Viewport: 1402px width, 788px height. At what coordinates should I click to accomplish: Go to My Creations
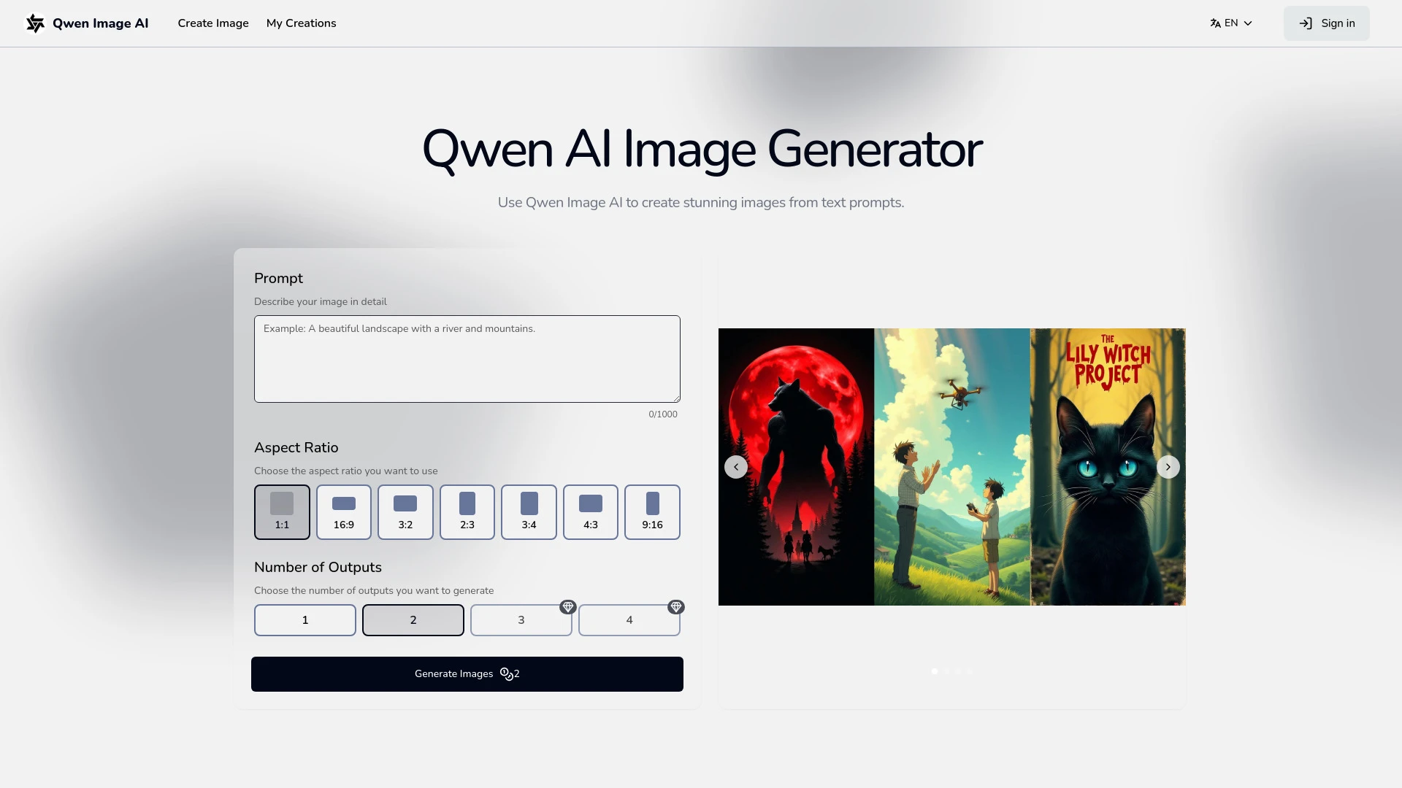click(x=301, y=23)
